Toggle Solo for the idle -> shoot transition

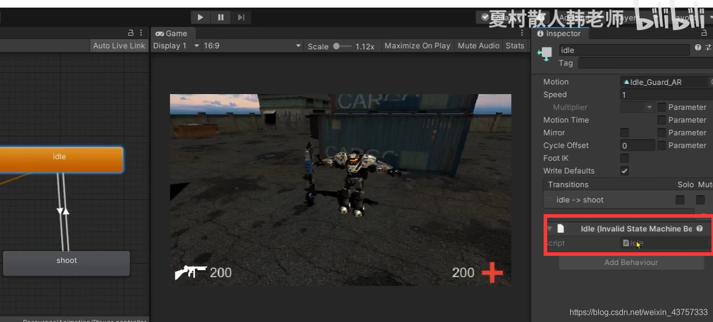pyautogui.click(x=680, y=200)
